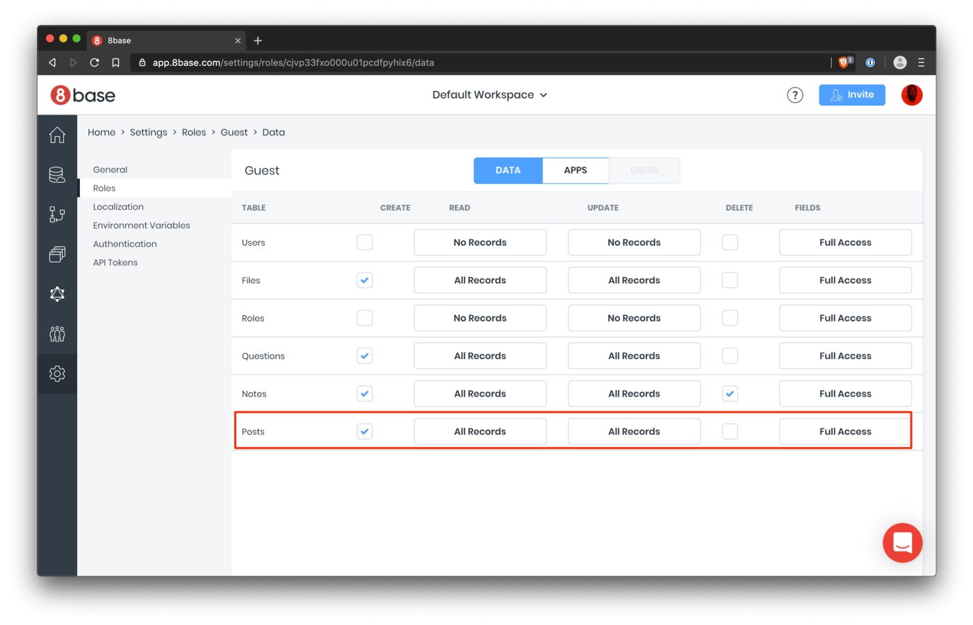973x625 pixels.
Task: Reload the page with refresh icon
Action: (x=95, y=62)
